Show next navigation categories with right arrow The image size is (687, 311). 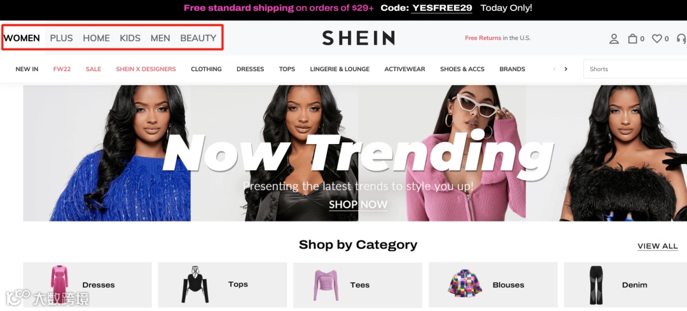tap(566, 69)
